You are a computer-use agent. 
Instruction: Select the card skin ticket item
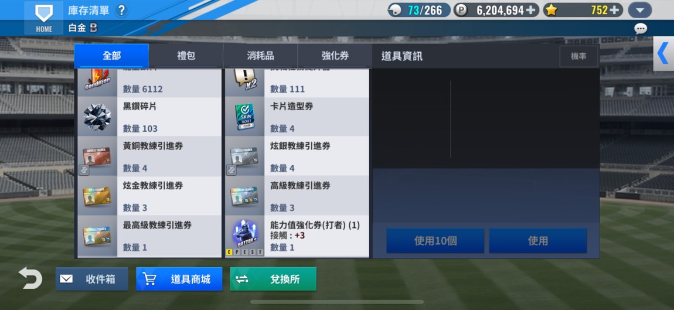pos(297,117)
